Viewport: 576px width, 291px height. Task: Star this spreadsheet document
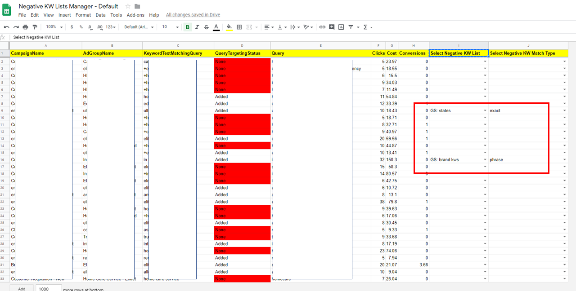(128, 6)
